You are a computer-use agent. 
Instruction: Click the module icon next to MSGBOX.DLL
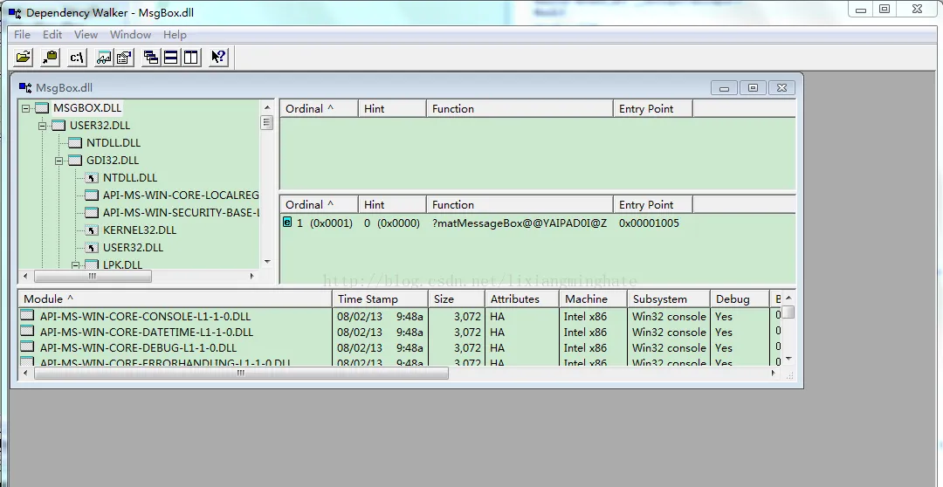[x=42, y=108]
